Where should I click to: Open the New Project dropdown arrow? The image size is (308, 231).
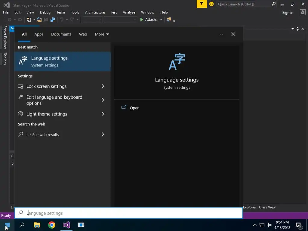pos(34,20)
